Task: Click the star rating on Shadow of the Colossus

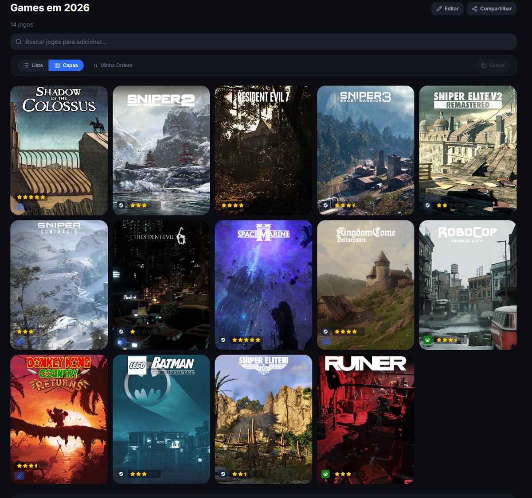Action: coord(31,197)
